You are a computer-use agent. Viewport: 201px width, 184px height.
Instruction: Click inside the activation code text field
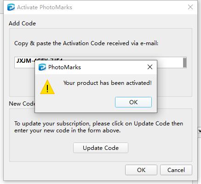pos(100,62)
